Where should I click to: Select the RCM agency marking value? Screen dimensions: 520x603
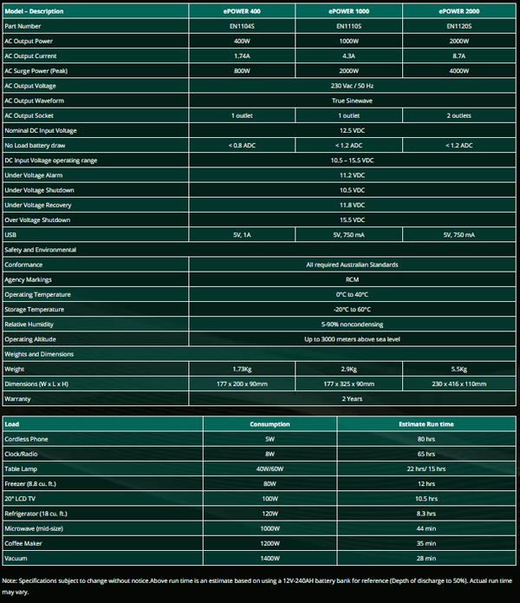(352, 279)
